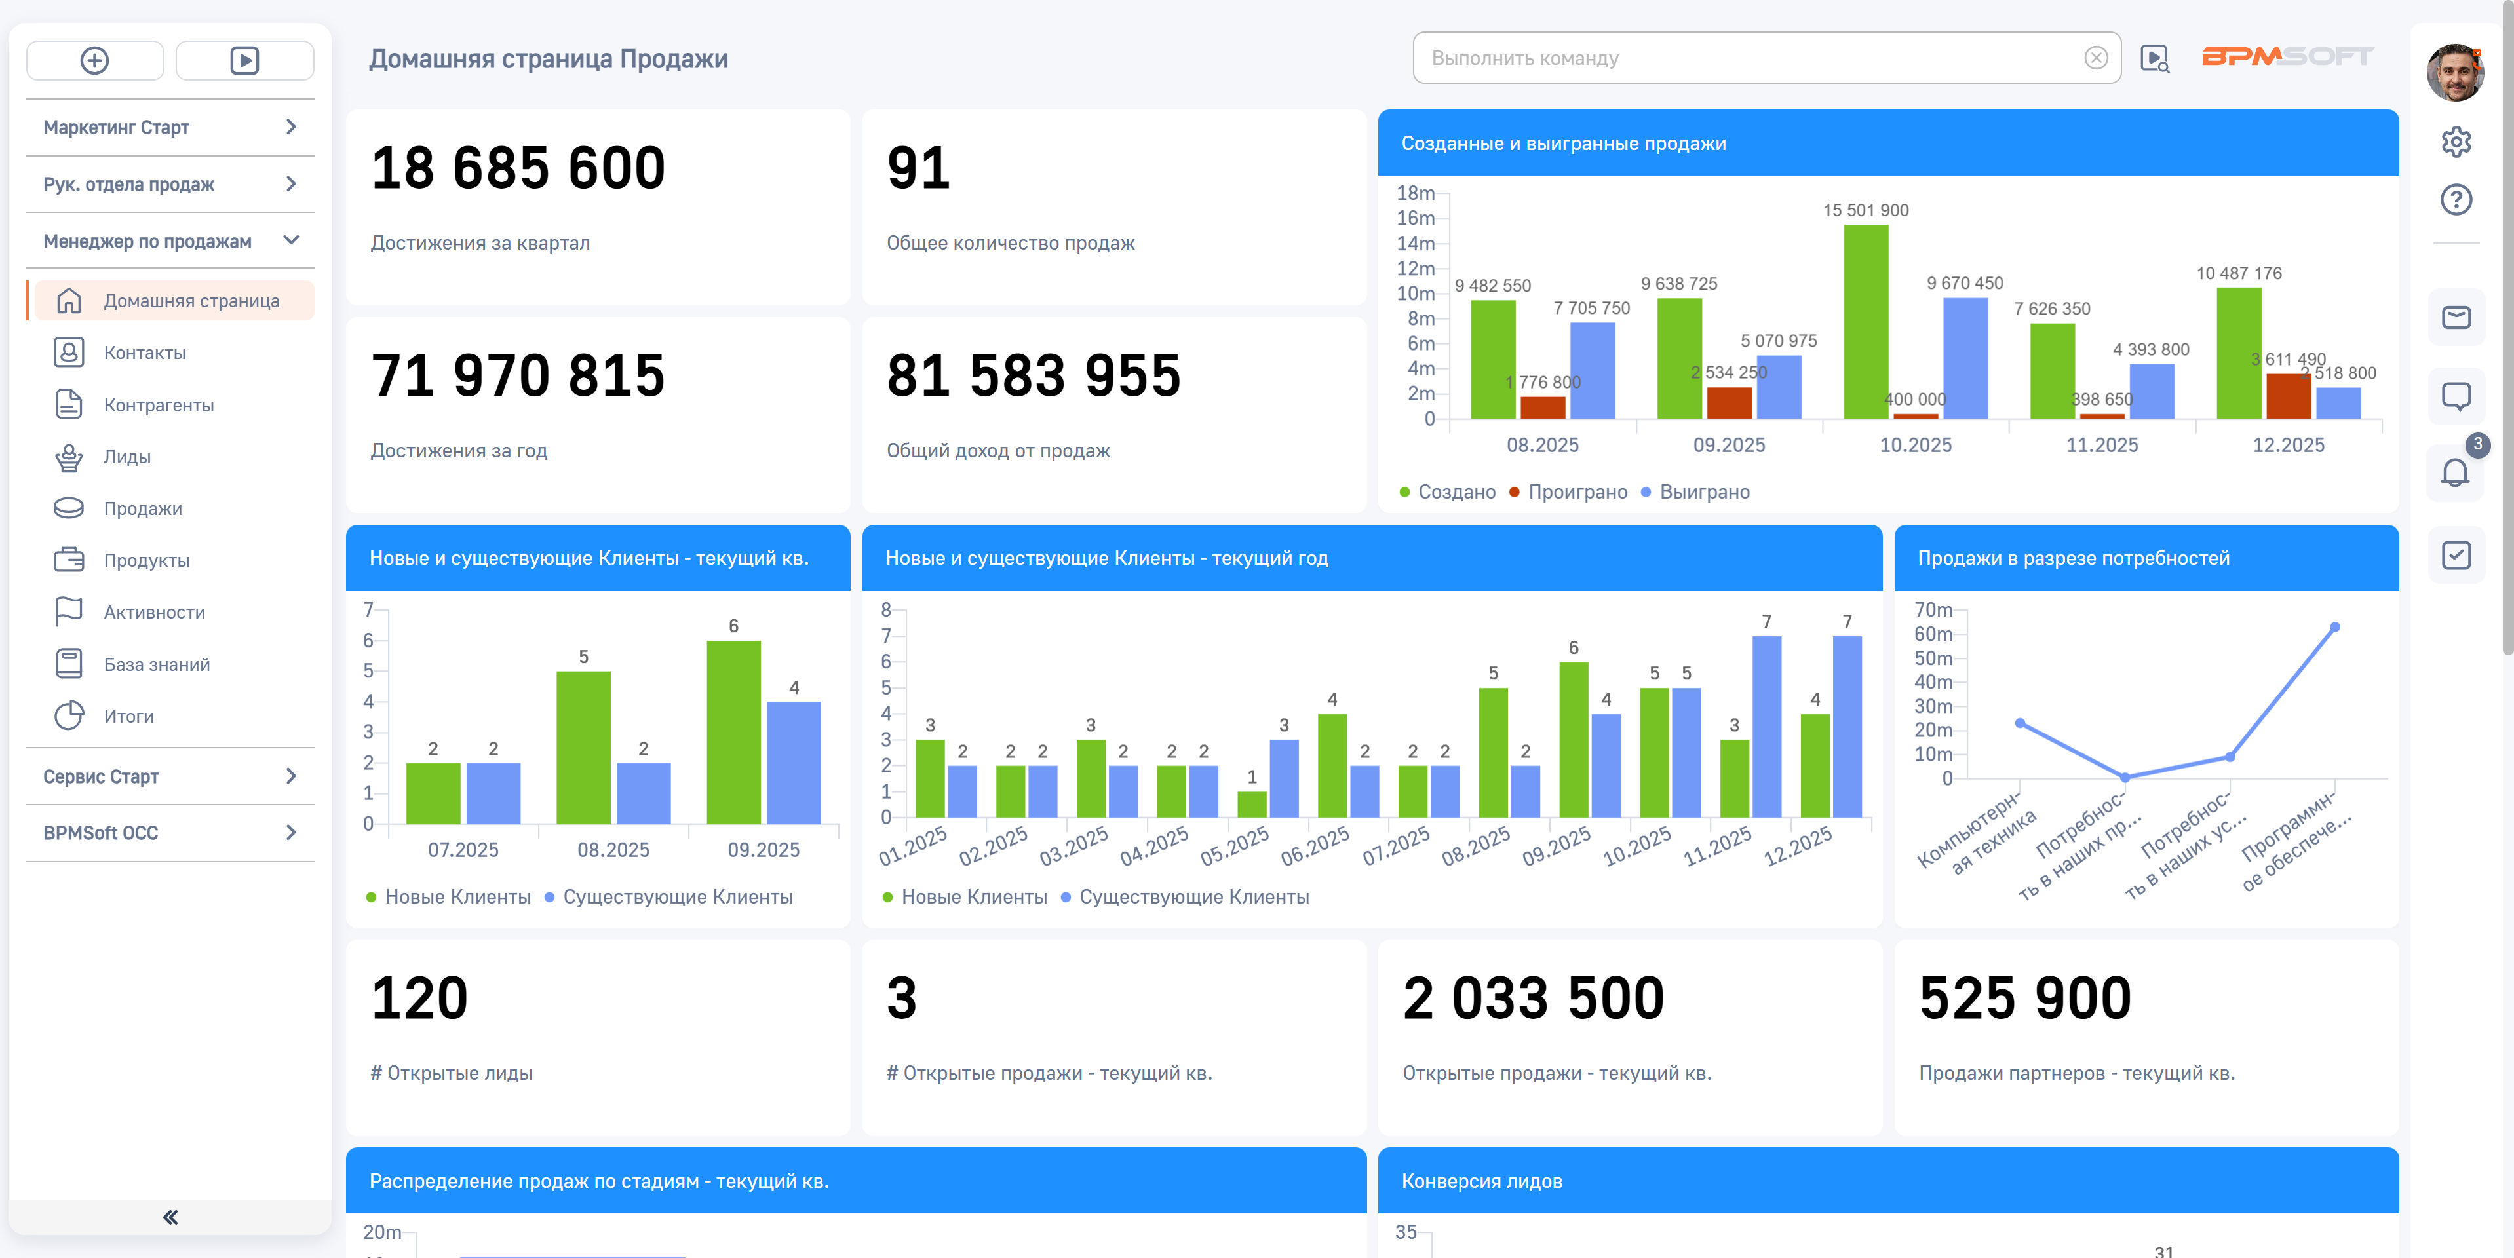Click the База знаний book icon

pyautogui.click(x=68, y=664)
